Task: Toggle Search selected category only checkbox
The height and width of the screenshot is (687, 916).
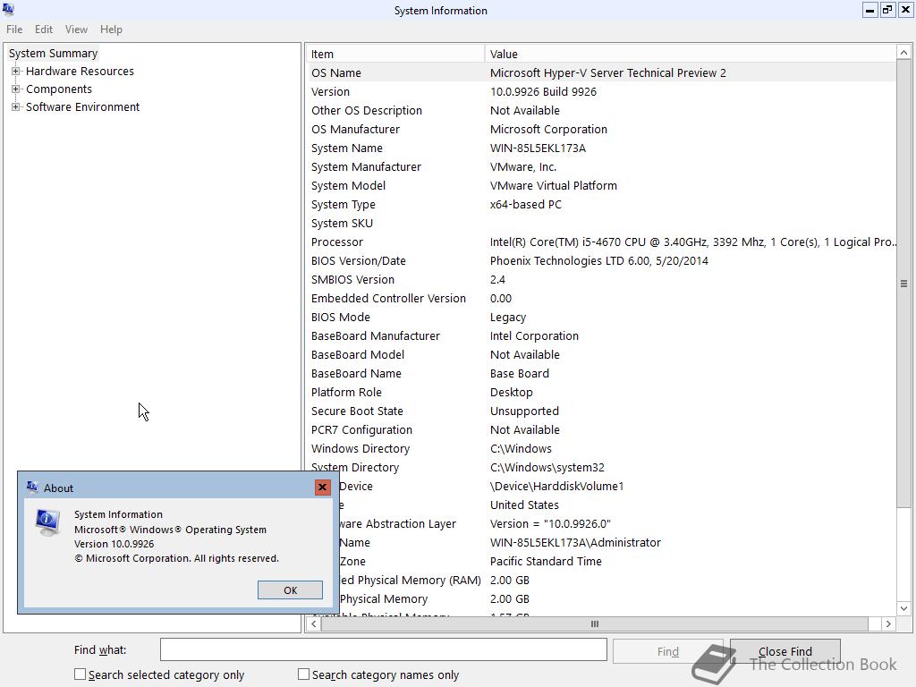Action: pyautogui.click(x=80, y=674)
